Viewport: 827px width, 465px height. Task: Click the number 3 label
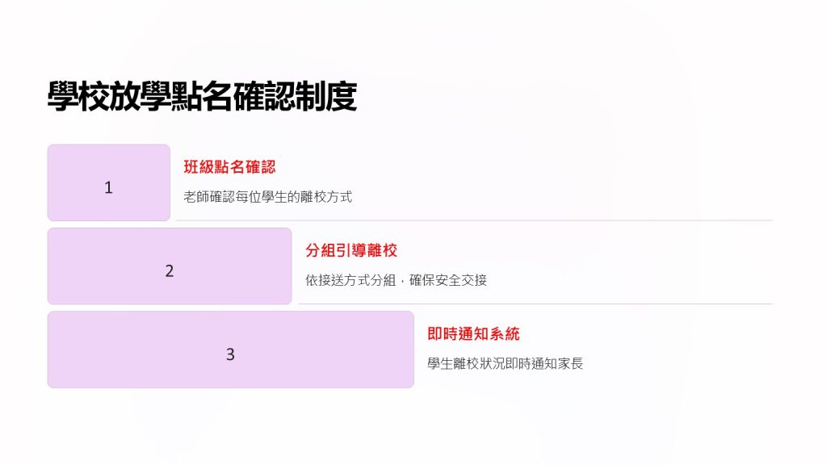coord(230,354)
